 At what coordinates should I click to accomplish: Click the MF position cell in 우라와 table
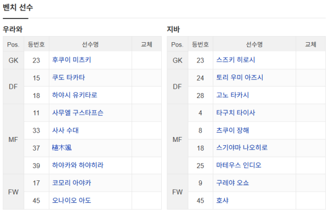pyautogui.click(x=13, y=140)
